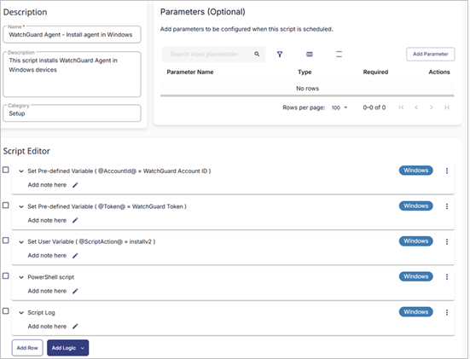This screenshot has height=359, width=470.
Task: Collapse the PowerShell script row
Action: click(x=21, y=277)
